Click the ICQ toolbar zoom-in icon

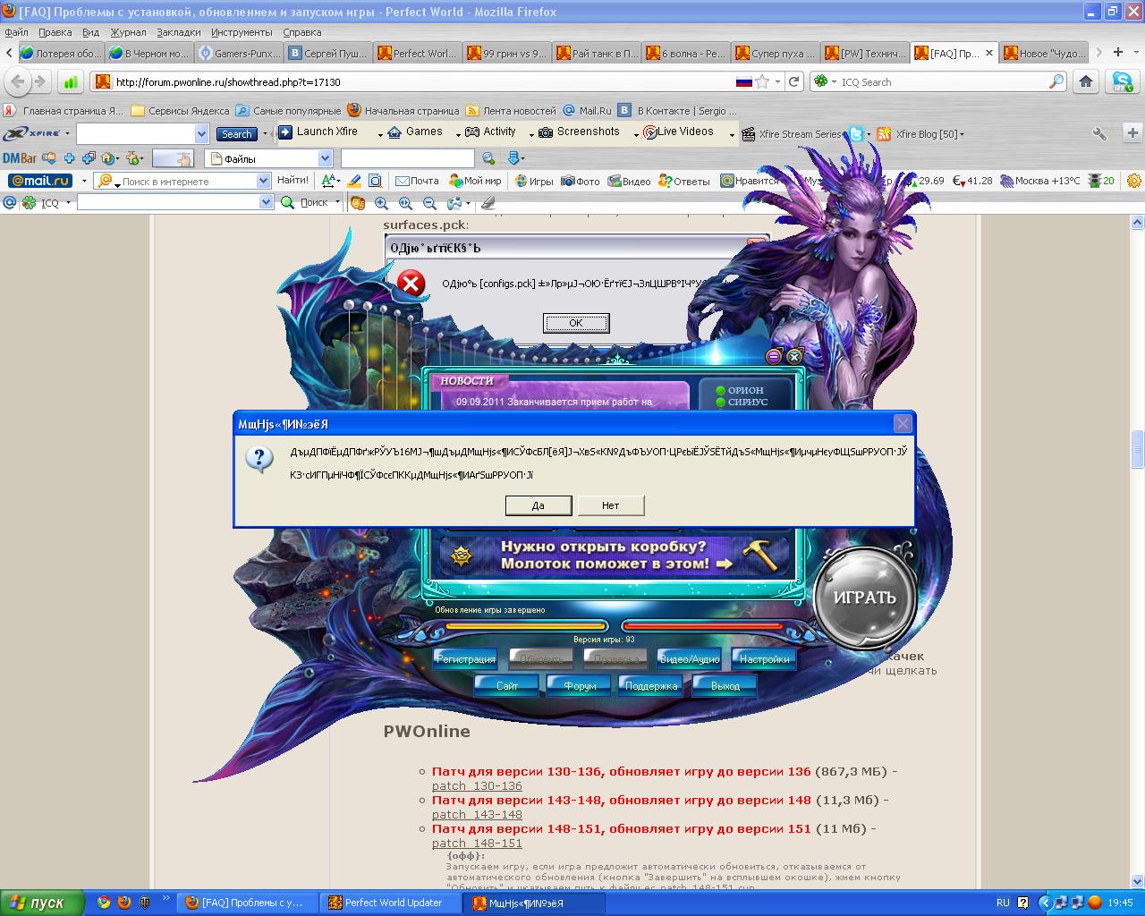[382, 203]
